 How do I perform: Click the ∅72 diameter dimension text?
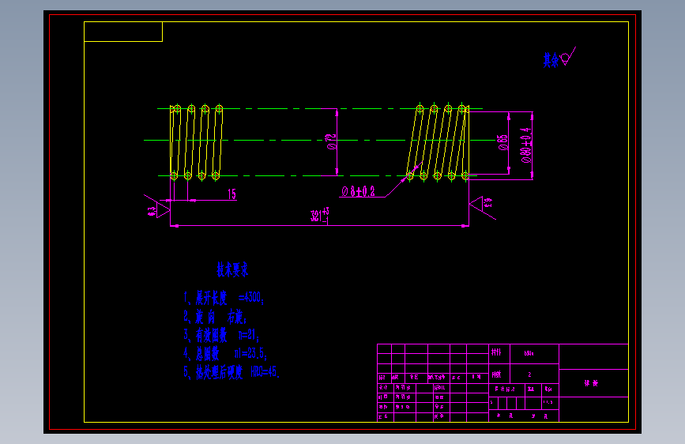[332, 141]
